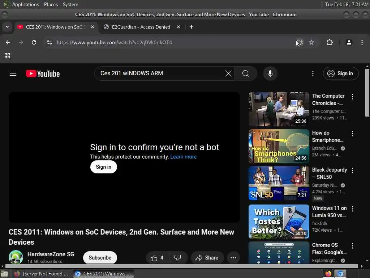Click Chromium workspace icon in bottom panel
The image size is (370, 278).
(x=340, y=274)
